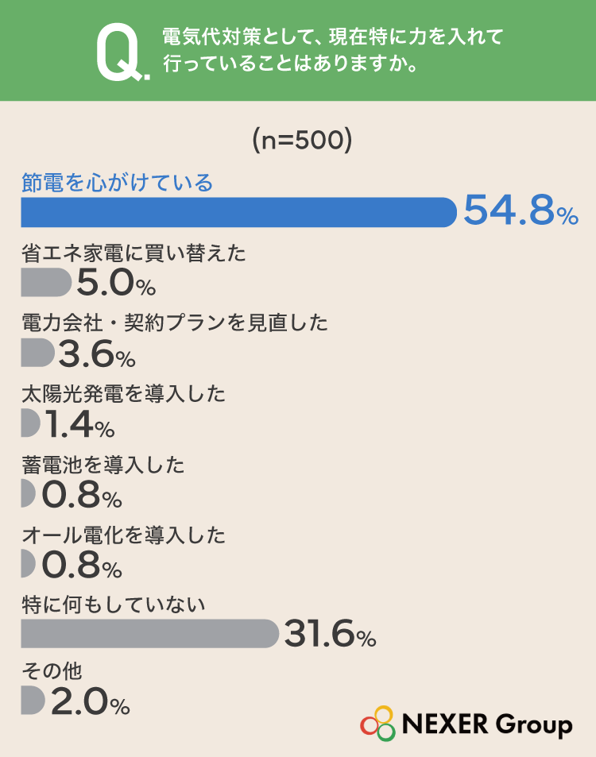Click the 54.8% percentage value

tap(521, 210)
